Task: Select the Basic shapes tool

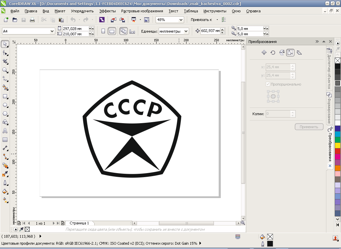Action: (x=5, y=122)
